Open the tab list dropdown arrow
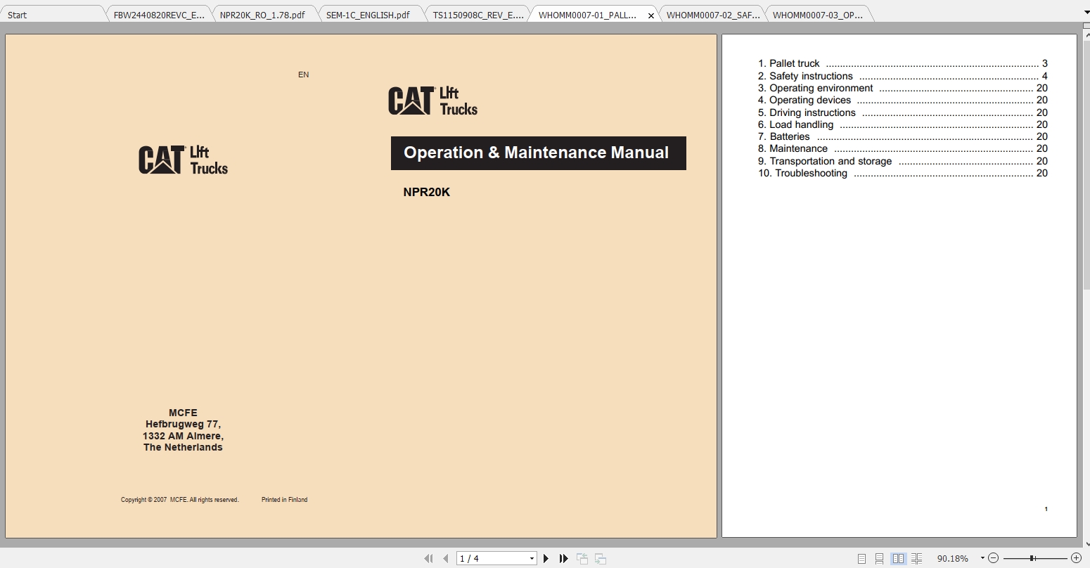The image size is (1090, 568). pos(1086,13)
